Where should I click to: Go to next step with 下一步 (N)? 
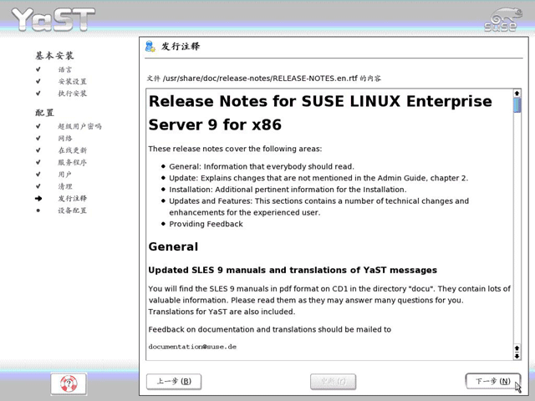[493, 381]
